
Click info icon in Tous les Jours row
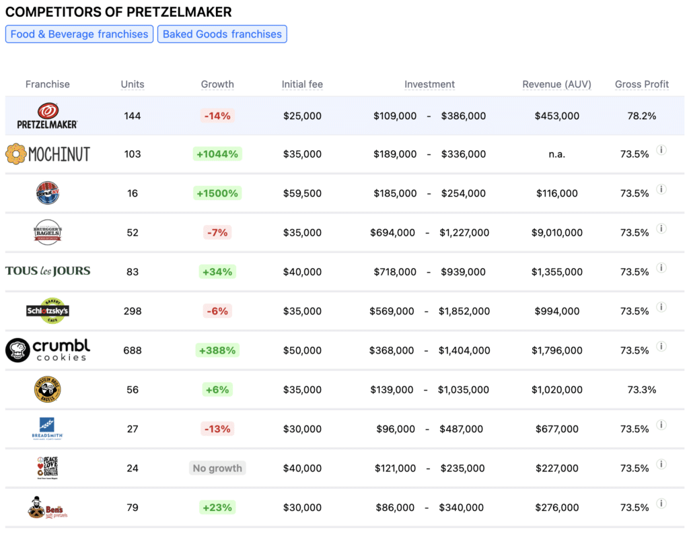(x=661, y=267)
